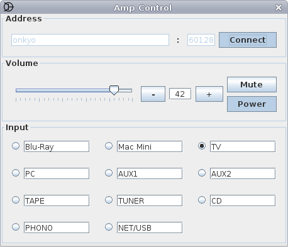Toggle the Power button
Viewport: 288px width, 247px height.
click(x=252, y=104)
